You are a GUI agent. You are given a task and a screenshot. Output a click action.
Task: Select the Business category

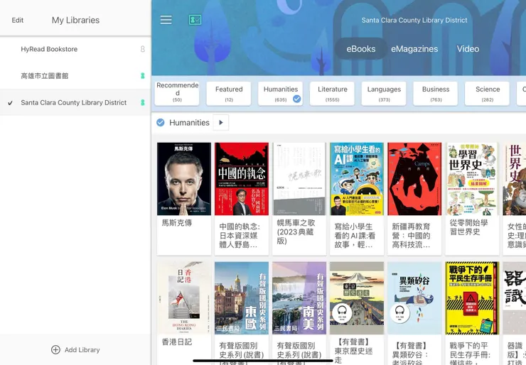click(x=436, y=94)
